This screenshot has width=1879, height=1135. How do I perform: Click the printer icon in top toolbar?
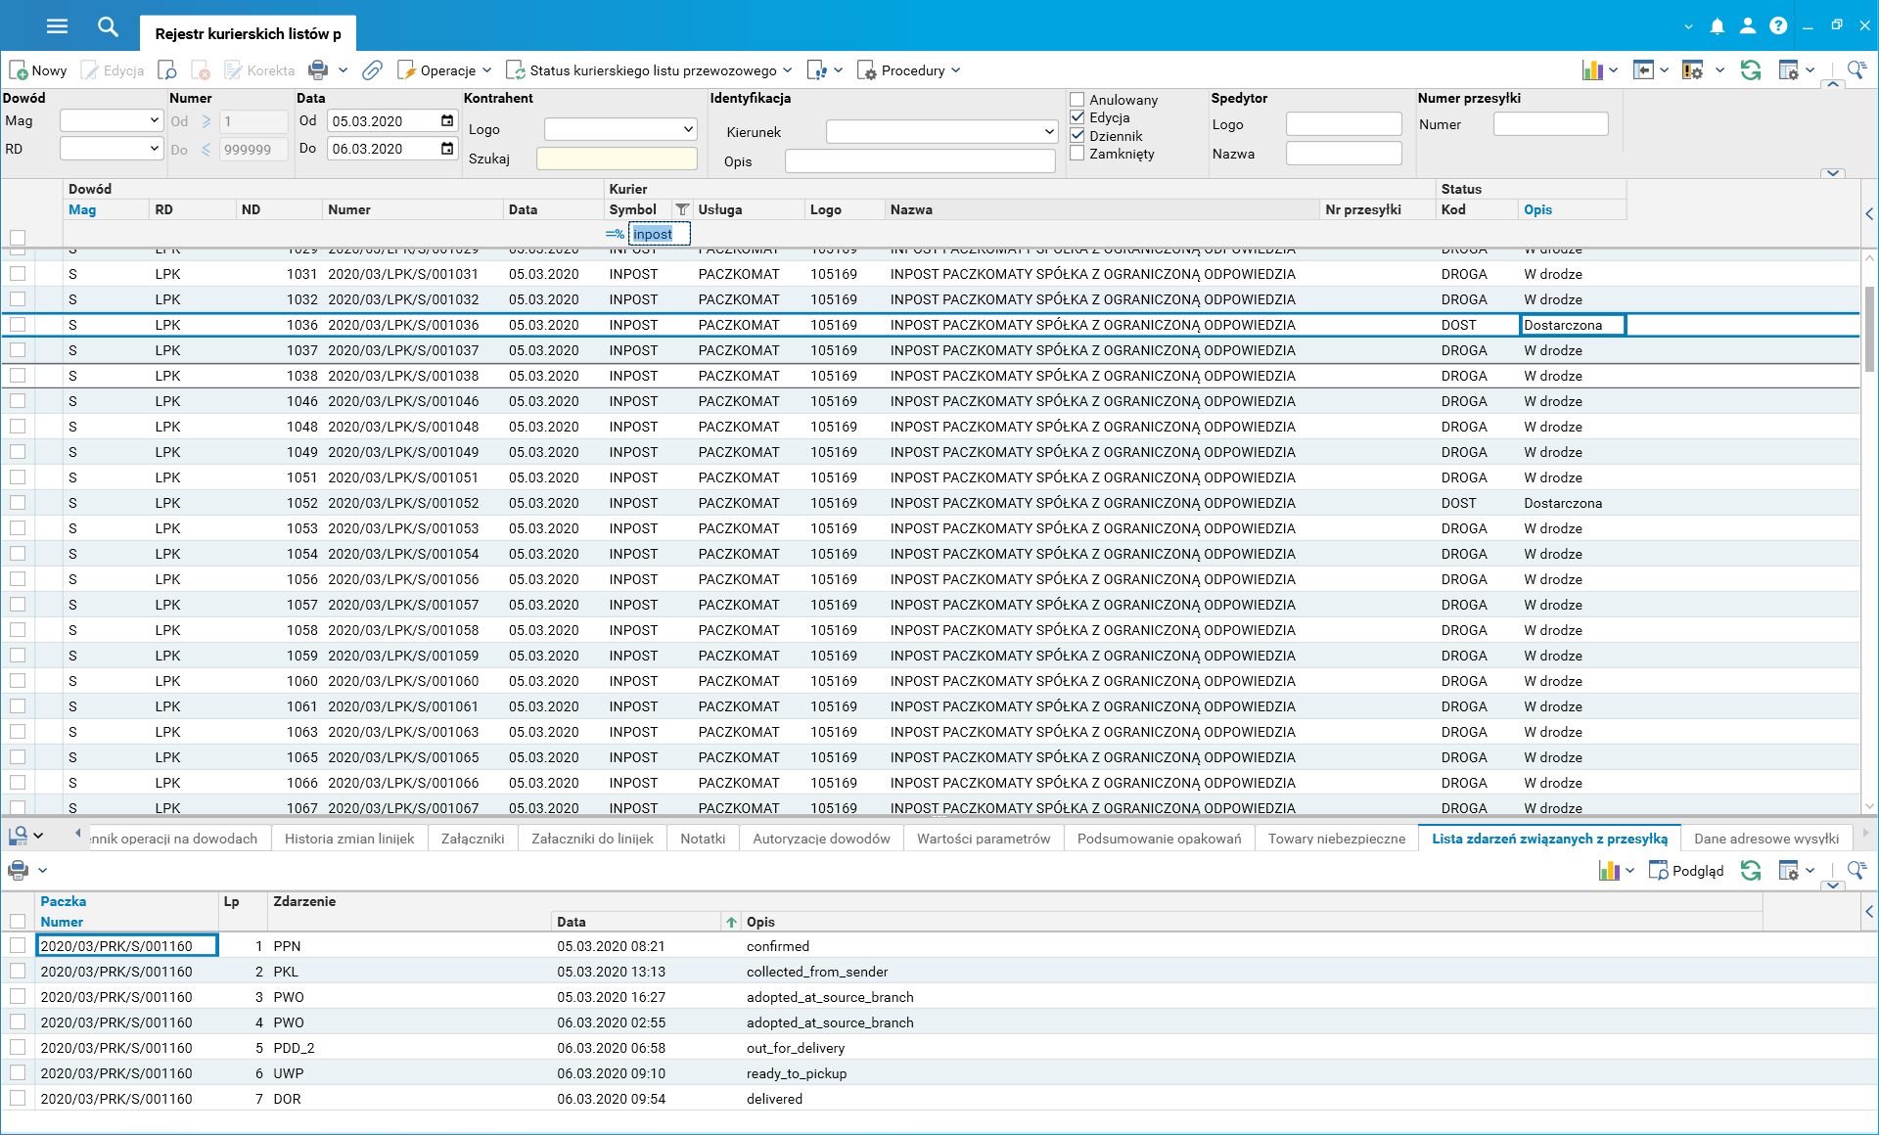point(318,70)
